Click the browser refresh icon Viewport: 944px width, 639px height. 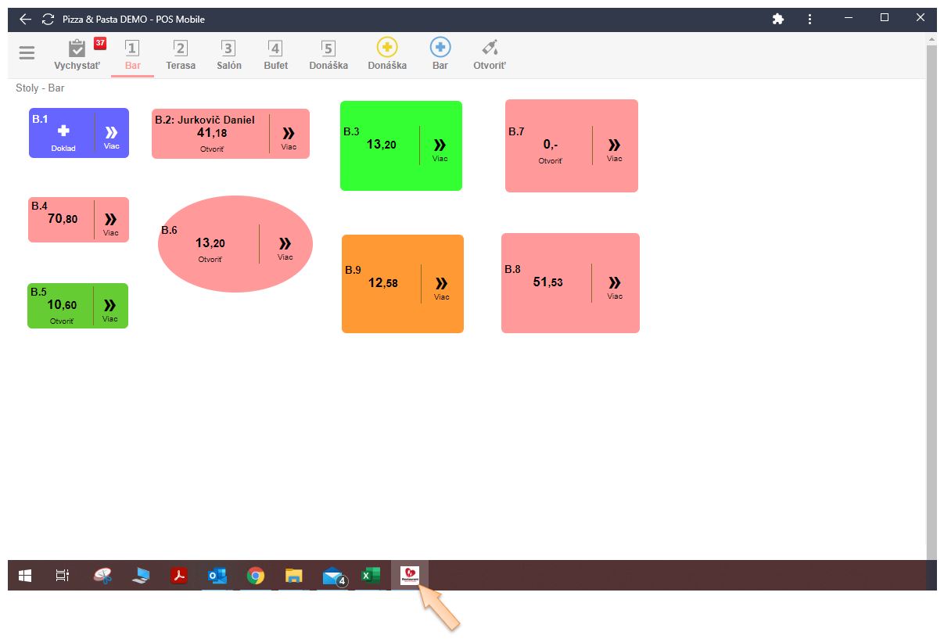click(48, 19)
